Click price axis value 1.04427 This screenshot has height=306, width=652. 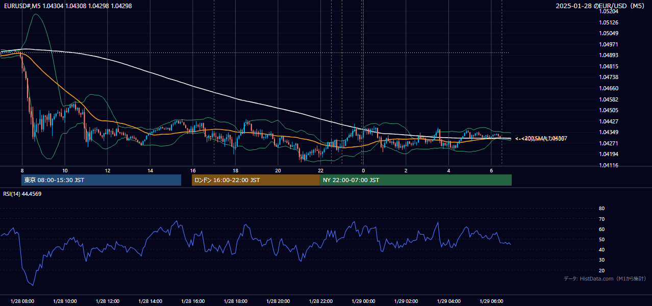(609, 121)
